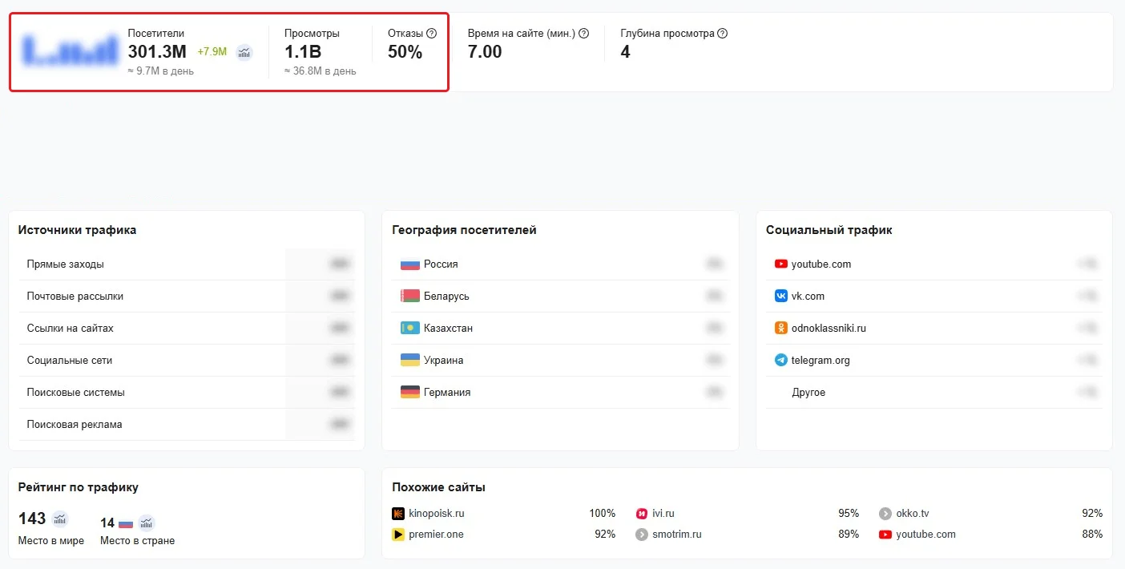Select the Поисковая реклама traffic source row

(x=187, y=425)
